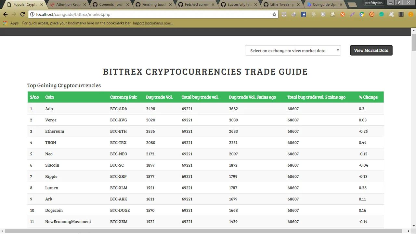Click the BTC-NEO currency pair cell

[119, 154]
